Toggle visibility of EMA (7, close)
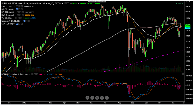 17,24
